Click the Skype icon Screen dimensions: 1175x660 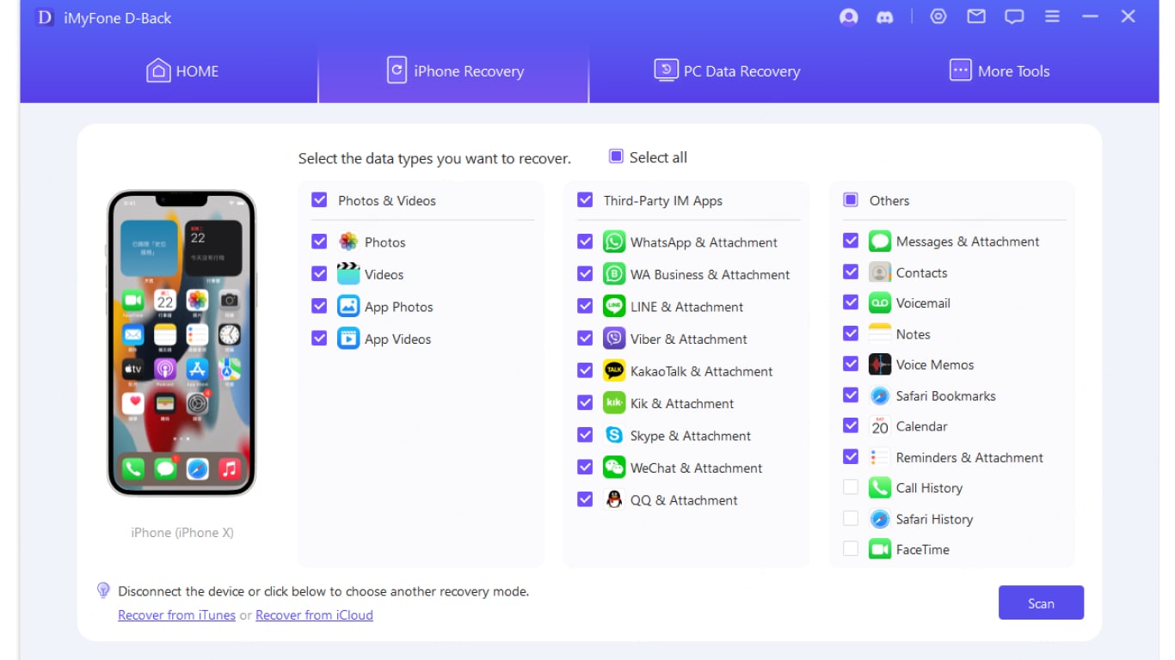click(x=613, y=436)
